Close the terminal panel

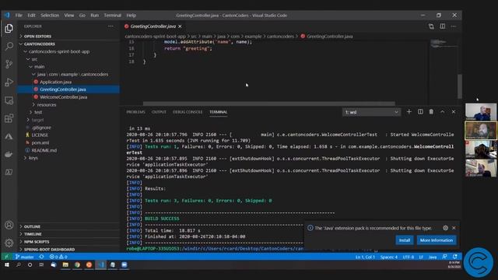[454, 112]
